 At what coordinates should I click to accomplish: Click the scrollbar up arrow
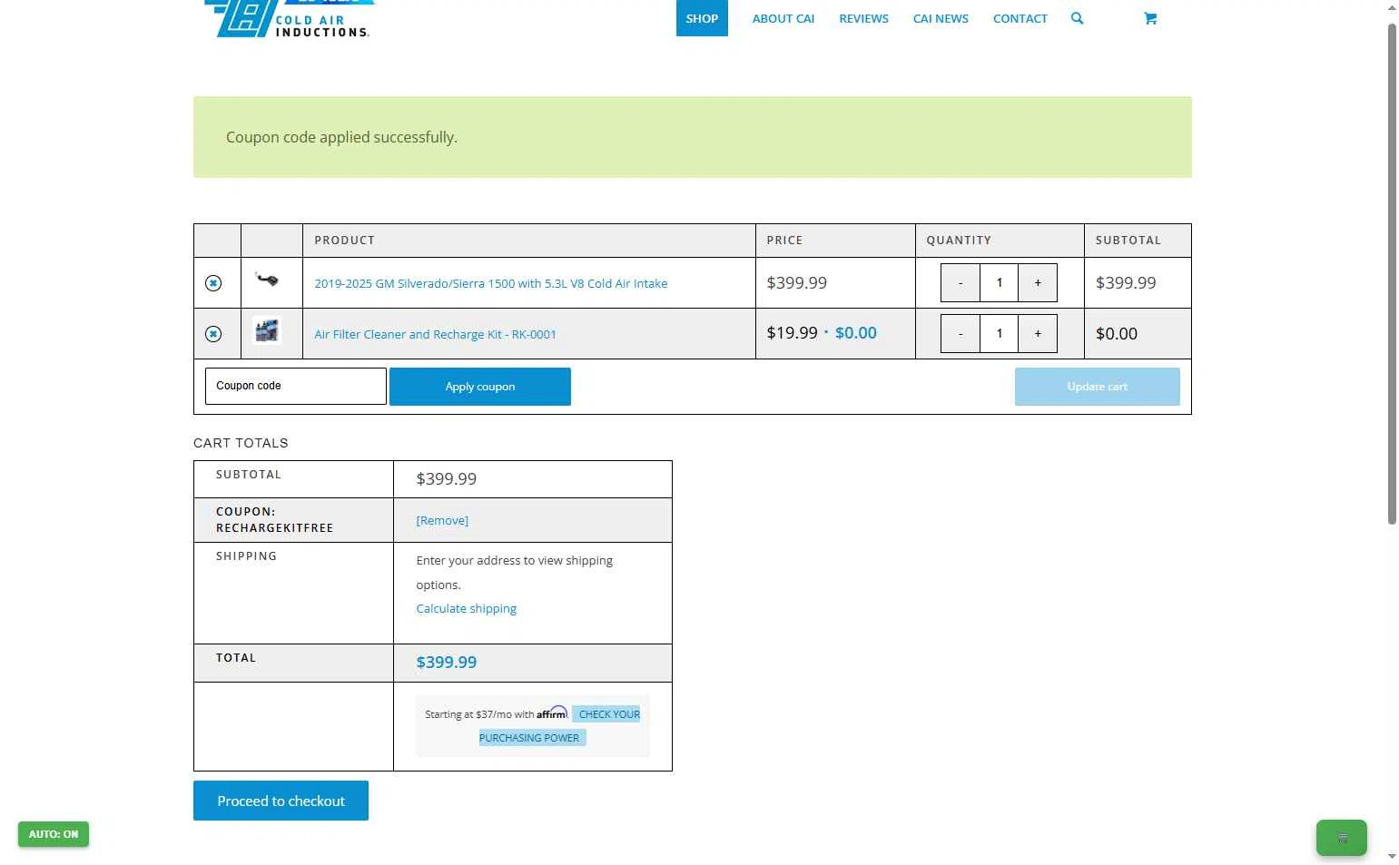pos(1392,8)
